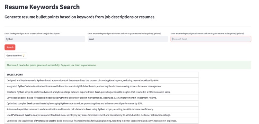This screenshot has width=259, height=124.
Task: Select the bullet about automated repetitive tasks
Action: pos(102,109)
